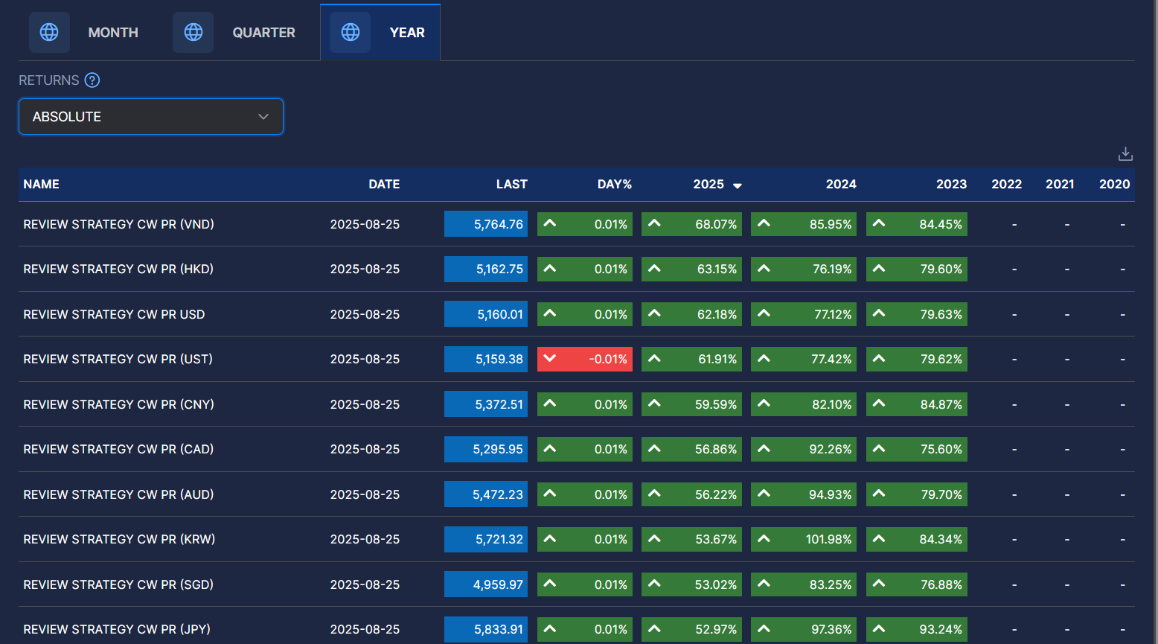Click the 68.07% return for 2025
The height and width of the screenshot is (644, 1158).
691,223
